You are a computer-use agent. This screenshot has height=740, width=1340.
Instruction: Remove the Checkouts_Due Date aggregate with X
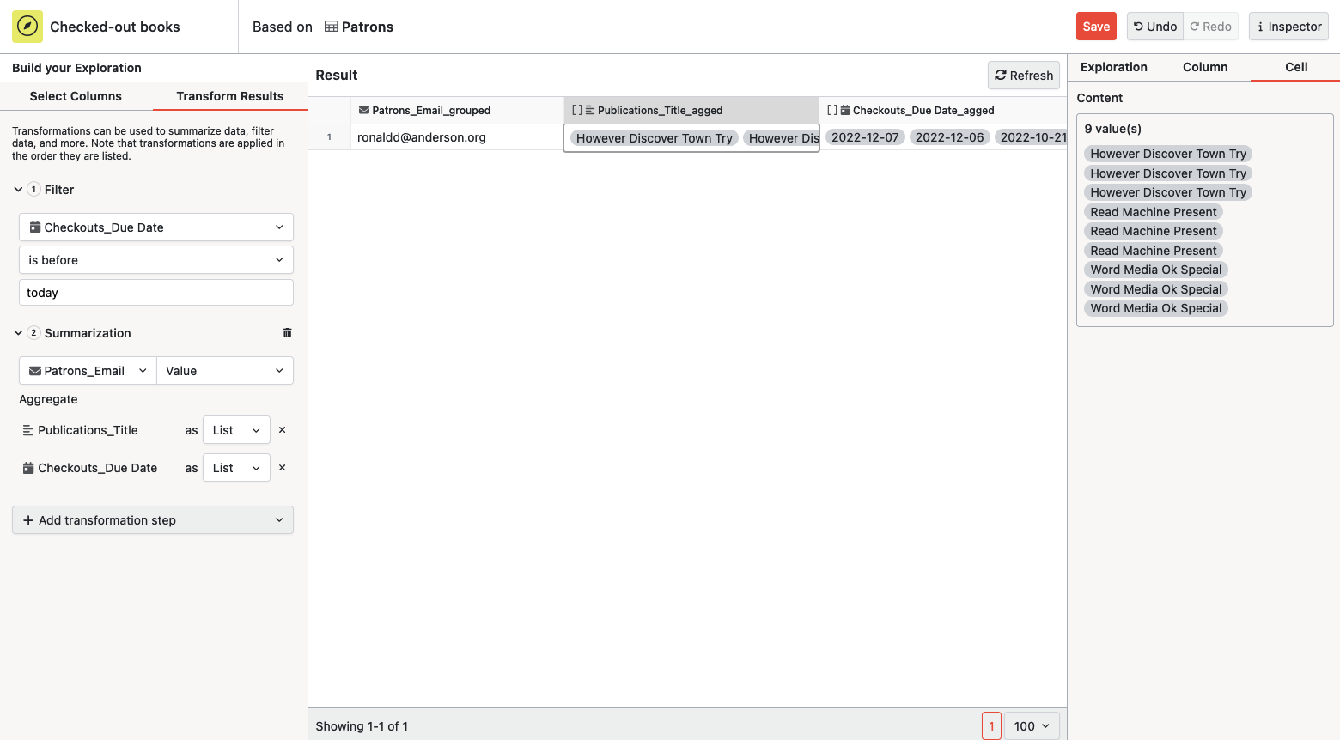pyautogui.click(x=282, y=468)
